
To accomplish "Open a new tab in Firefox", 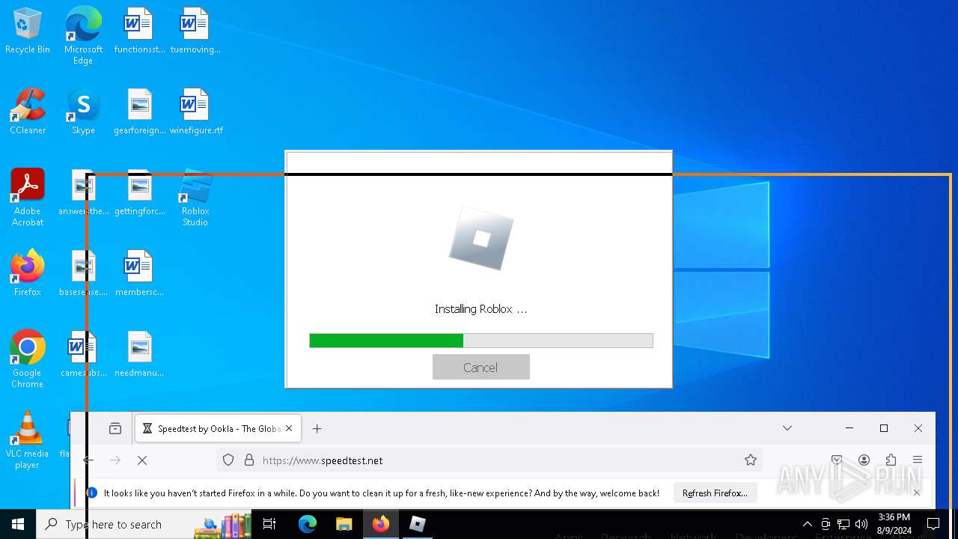I will point(317,428).
